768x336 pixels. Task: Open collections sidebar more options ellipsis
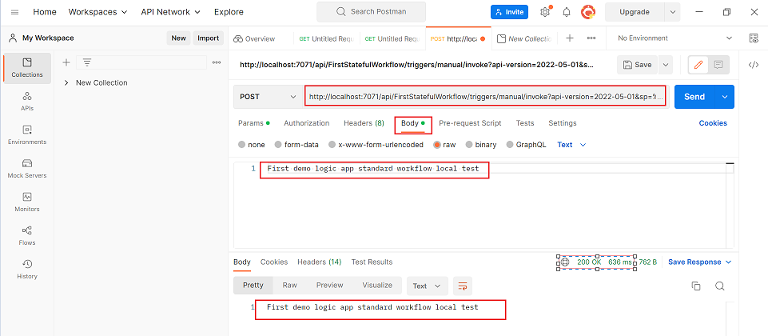[x=216, y=62]
